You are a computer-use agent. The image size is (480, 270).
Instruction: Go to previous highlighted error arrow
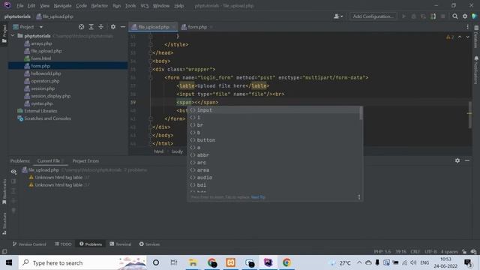pos(460,37)
